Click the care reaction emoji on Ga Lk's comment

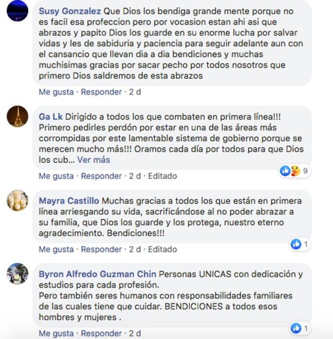pos(295,171)
